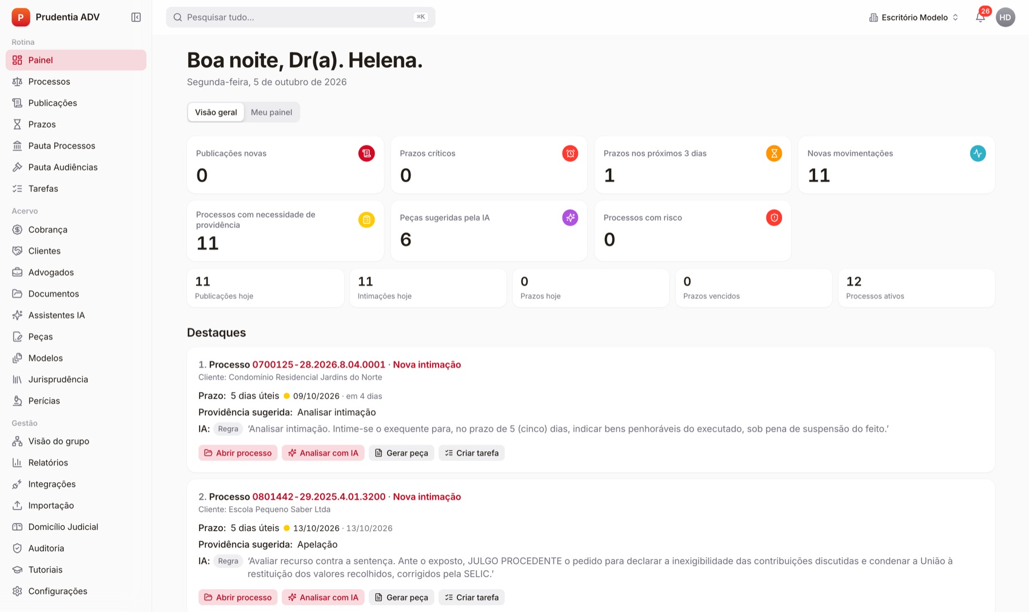Click the hourglass icon on Prazos nos próximos 3 dias
The width and height of the screenshot is (1029, 612).
pos(774,153)
